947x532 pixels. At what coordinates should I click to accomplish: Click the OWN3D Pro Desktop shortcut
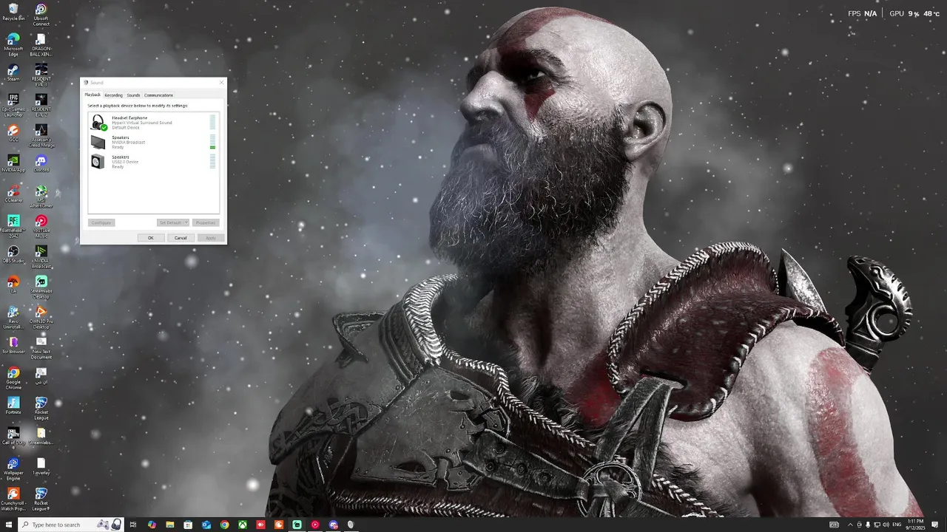pos(41,318)
